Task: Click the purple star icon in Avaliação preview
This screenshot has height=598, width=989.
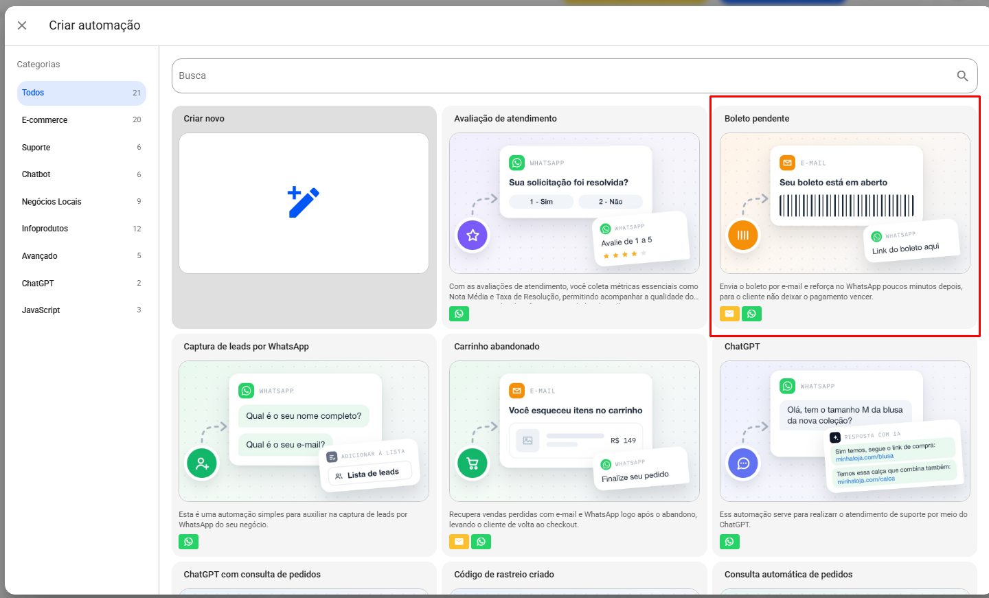Action: [x=473, y=235]
